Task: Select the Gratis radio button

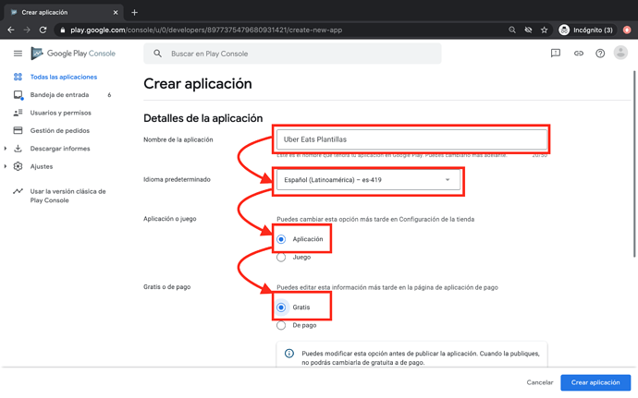Action: (x=281, y=308)
